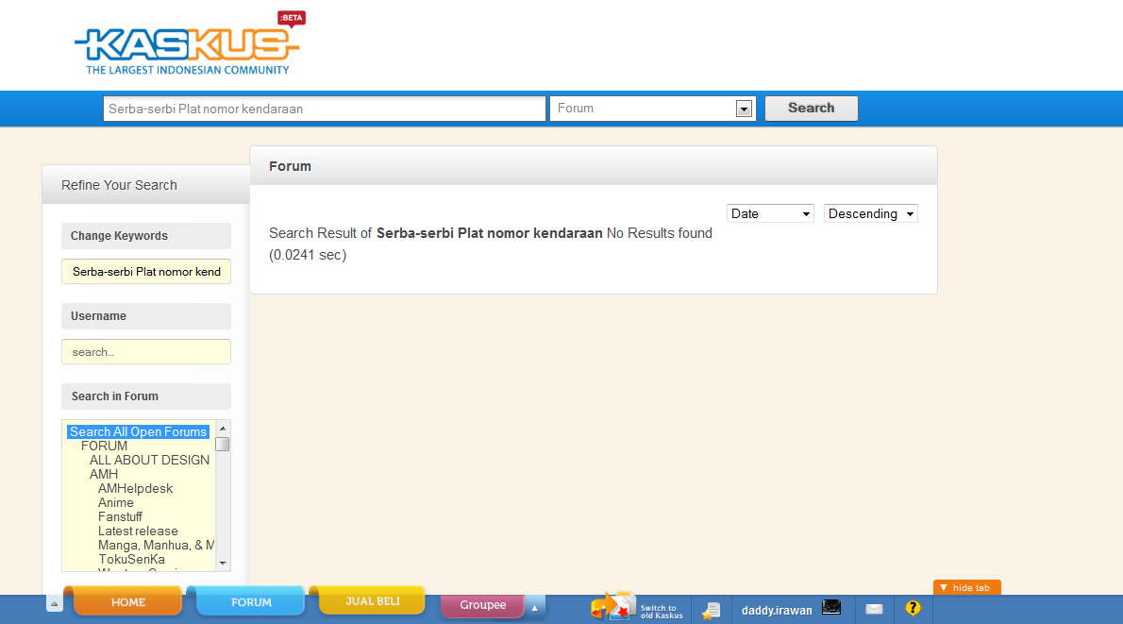Screen dimensions: 1123x624
Task: Click the No Results found text
Action: coord(659,233)
